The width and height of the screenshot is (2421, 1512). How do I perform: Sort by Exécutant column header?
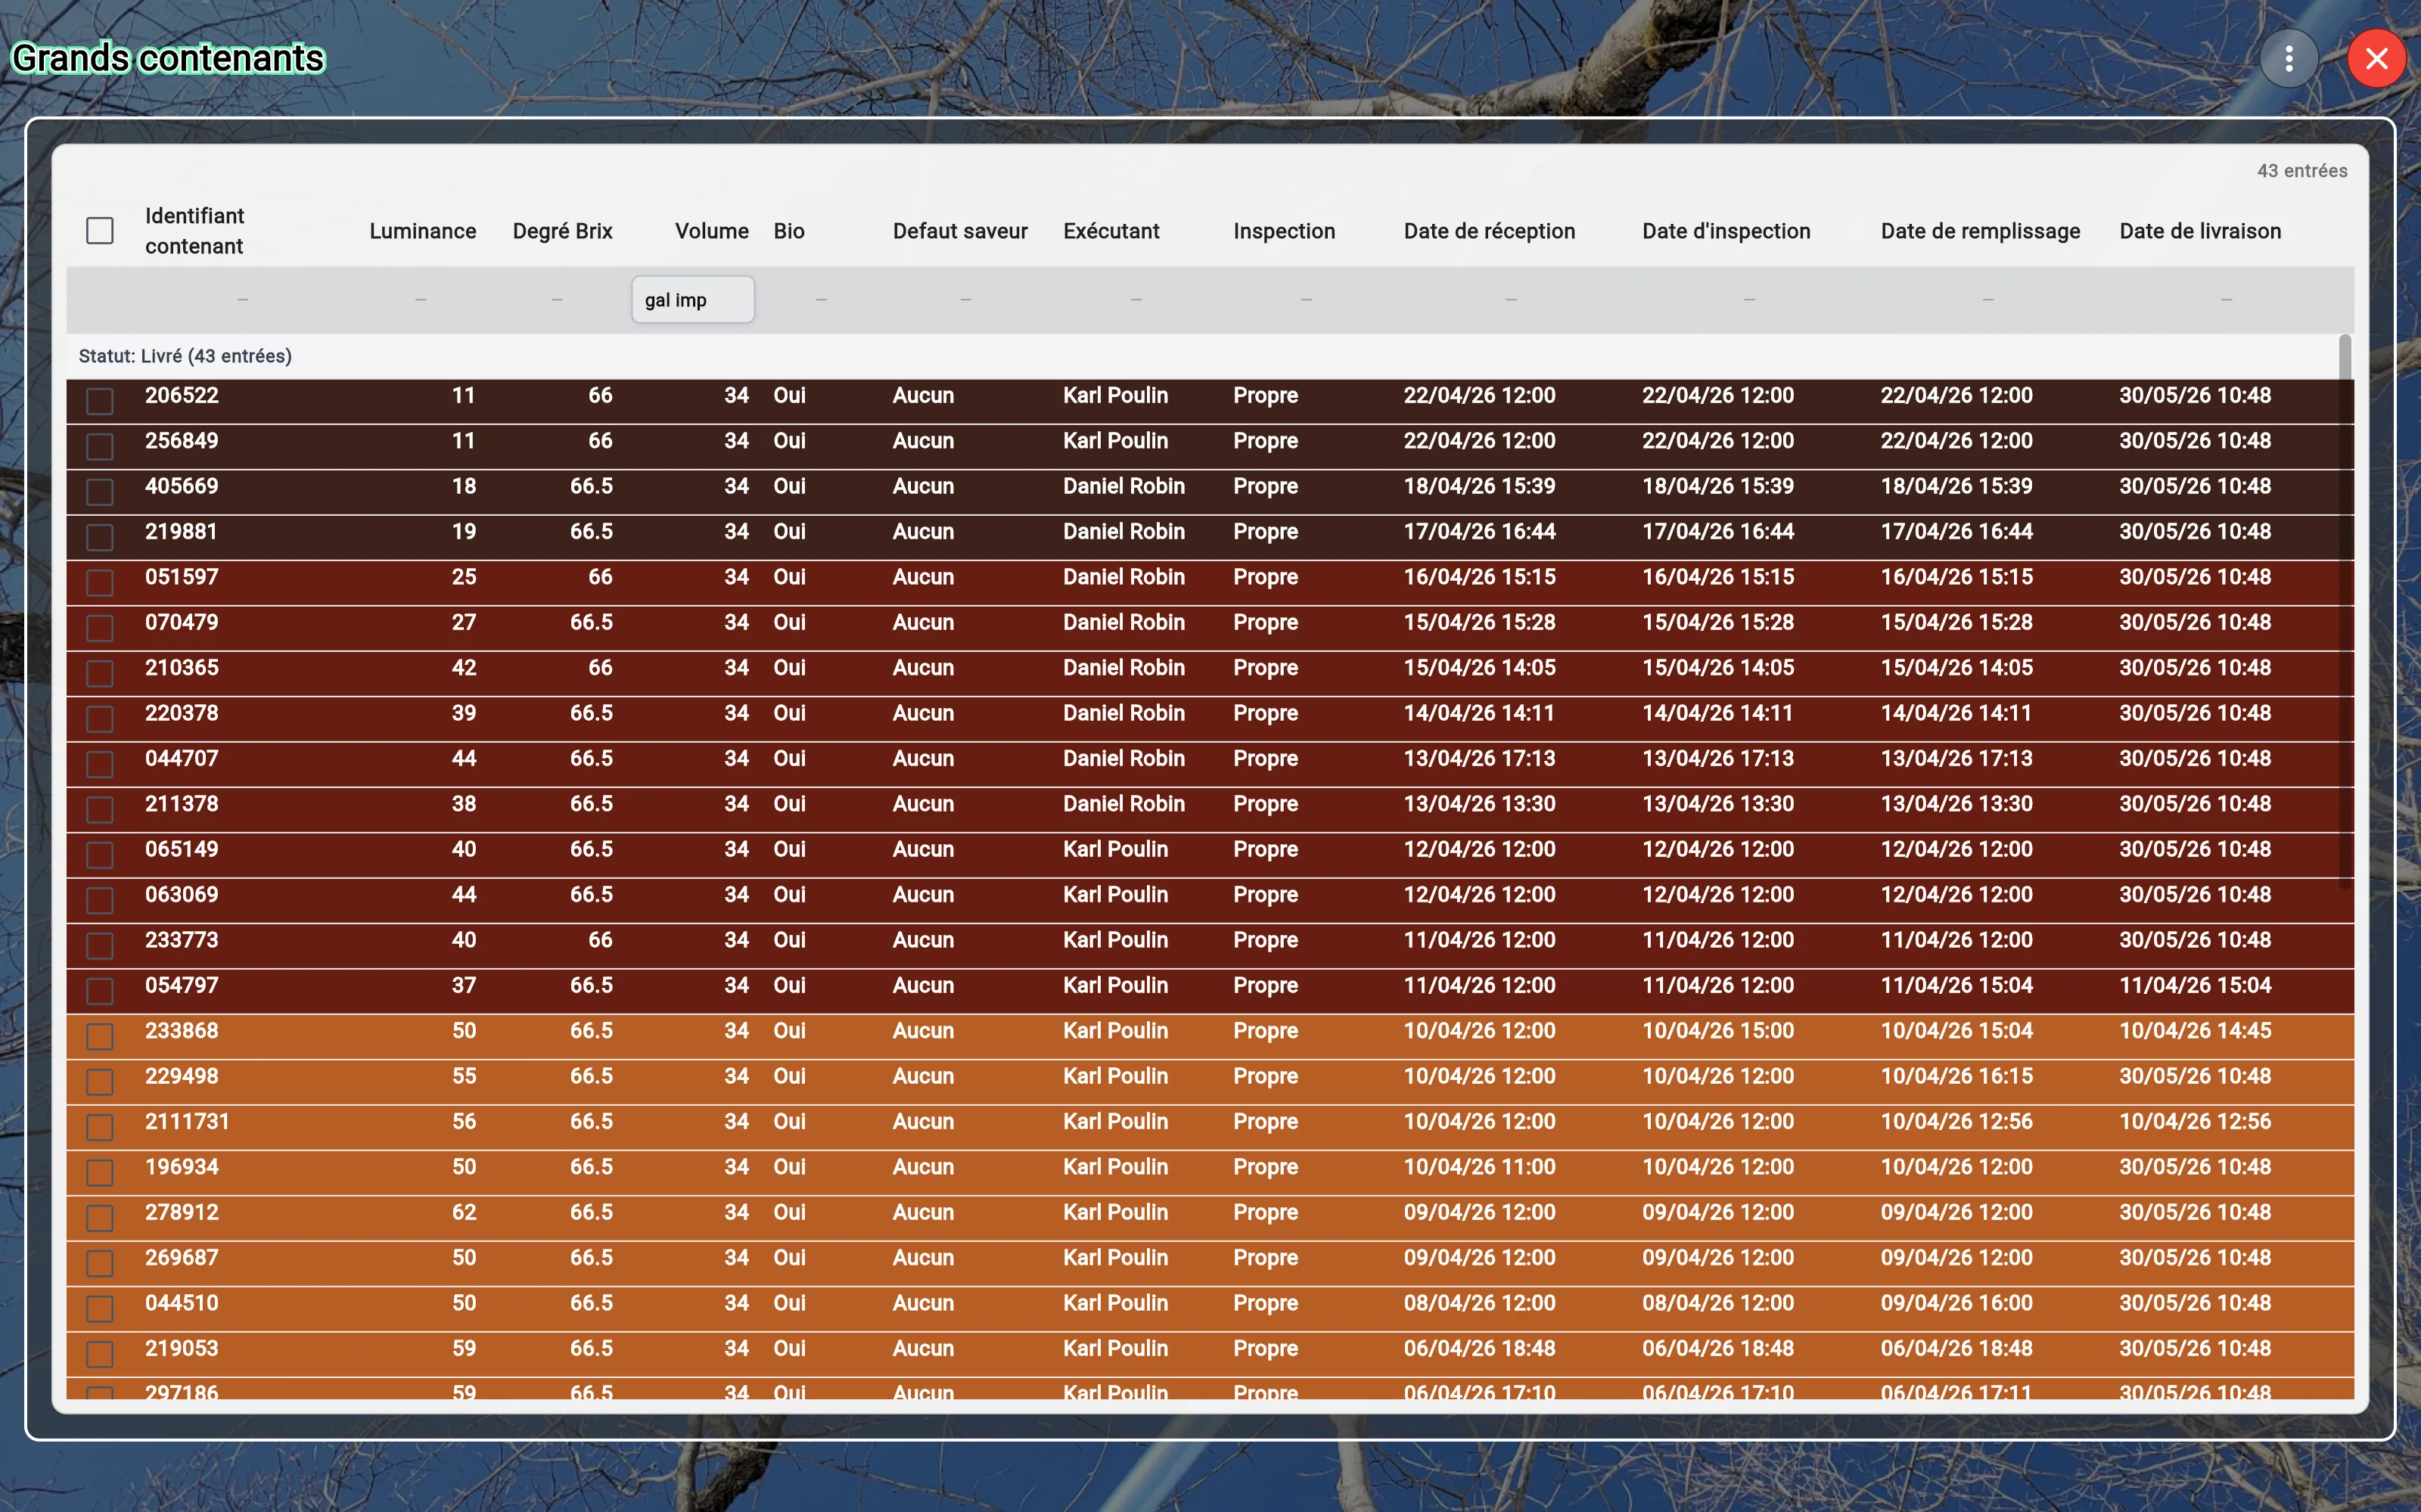(x=1111, y=231)
